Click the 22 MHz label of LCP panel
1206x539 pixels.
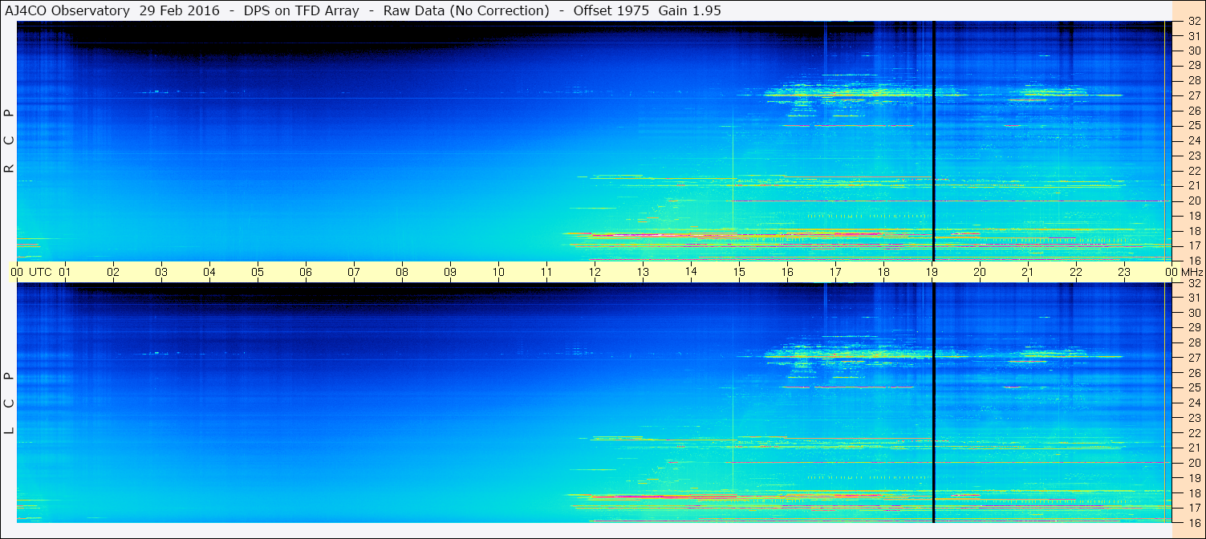pos(1194,433)
